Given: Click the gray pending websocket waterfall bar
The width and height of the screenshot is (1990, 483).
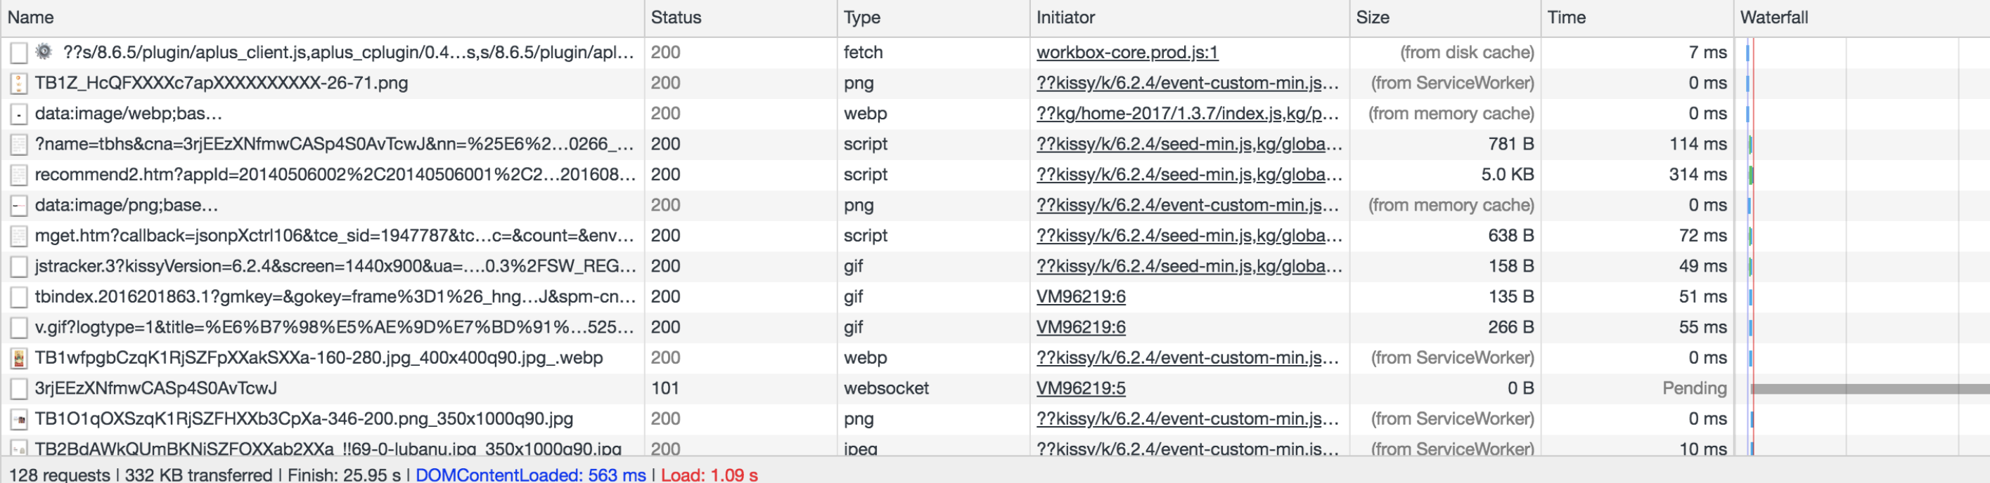Looking at the screenshot, I should click(x=1870, y=389).
